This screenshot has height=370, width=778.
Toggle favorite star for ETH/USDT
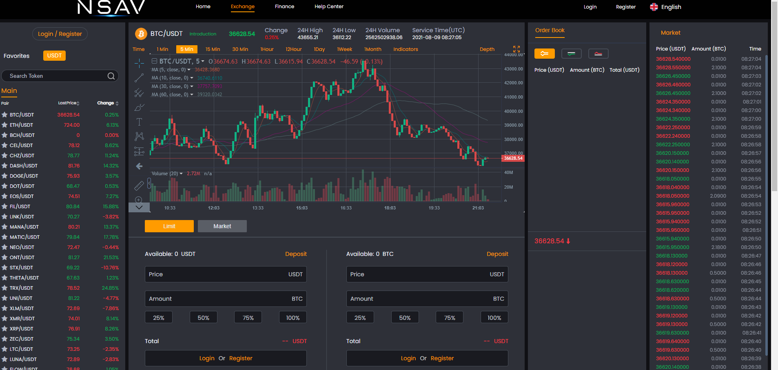(5, 125)
